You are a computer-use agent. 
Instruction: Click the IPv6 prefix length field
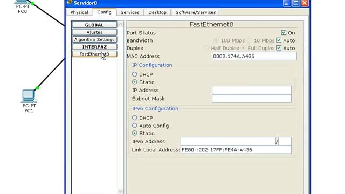pos(285,141)
